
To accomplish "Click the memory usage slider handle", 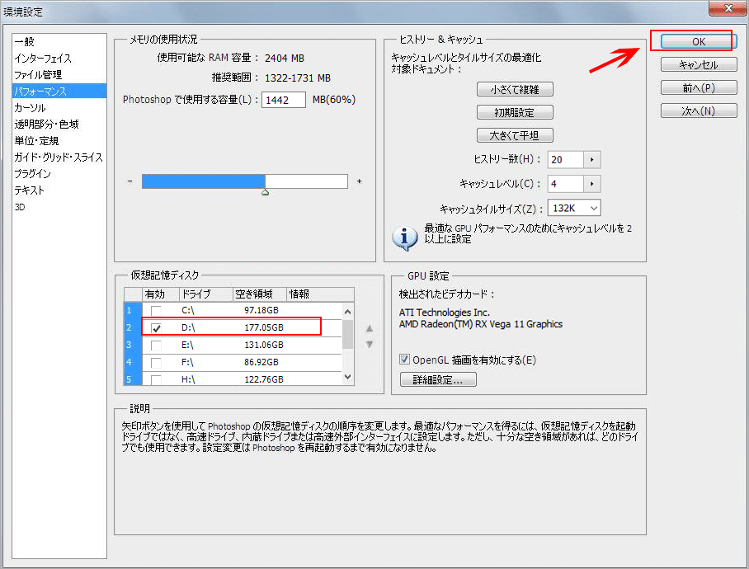I will [x=265, y=192].
